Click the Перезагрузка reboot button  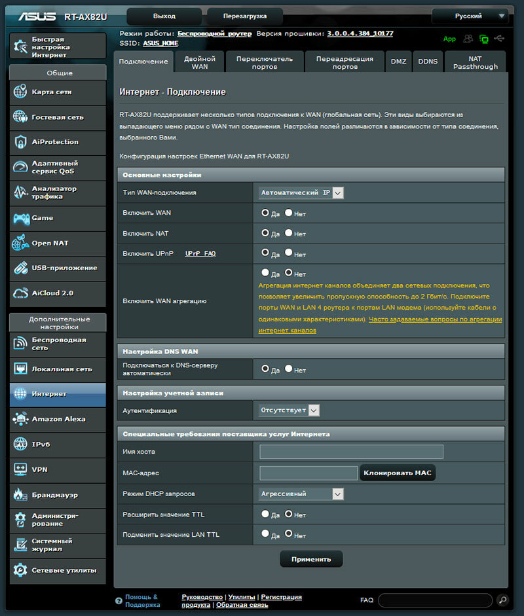(245, 16)
